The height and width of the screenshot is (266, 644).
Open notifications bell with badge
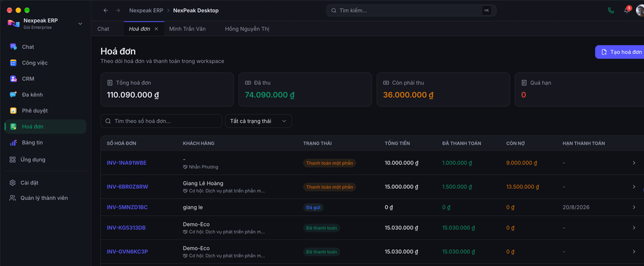click(627, 11)
